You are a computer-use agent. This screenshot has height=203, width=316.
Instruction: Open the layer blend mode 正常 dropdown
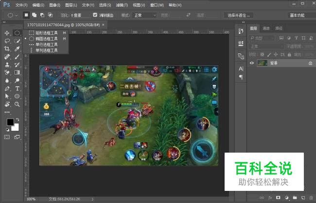[266, 47]
